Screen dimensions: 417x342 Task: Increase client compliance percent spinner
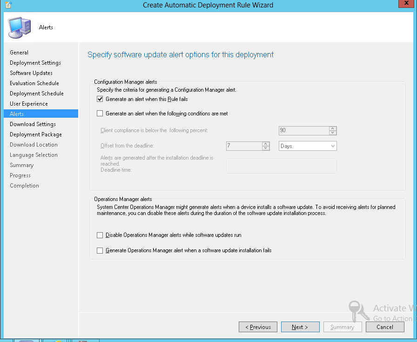pyautogui.click(x=332, y=128)
